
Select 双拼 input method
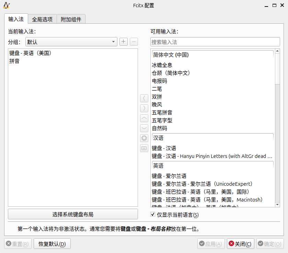[213, 97]
